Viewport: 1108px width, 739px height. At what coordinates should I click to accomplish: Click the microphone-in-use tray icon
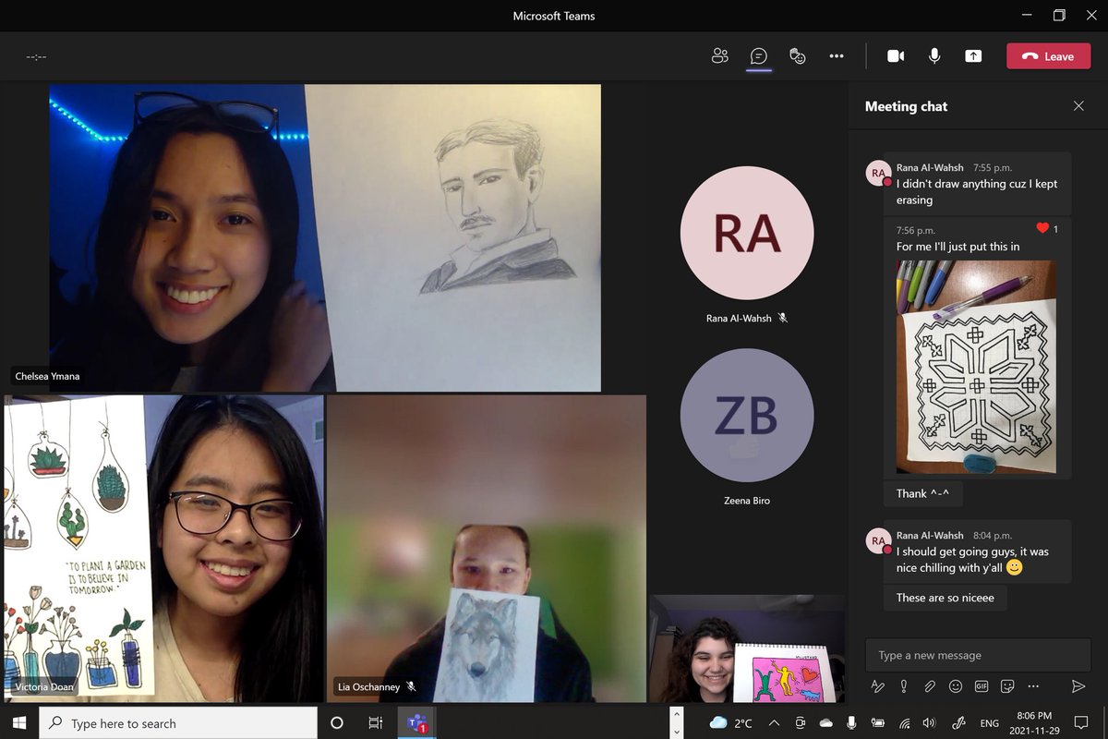click(x=851, y=723)
